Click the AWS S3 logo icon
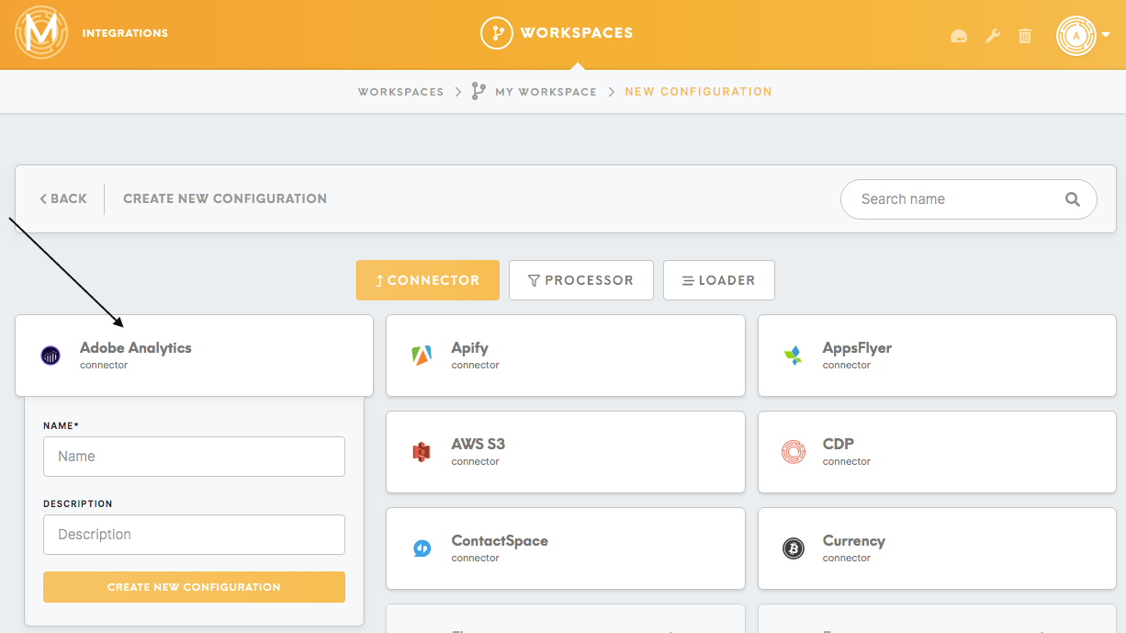Viewport: 1126px width, 633px height. click(422, 451)
